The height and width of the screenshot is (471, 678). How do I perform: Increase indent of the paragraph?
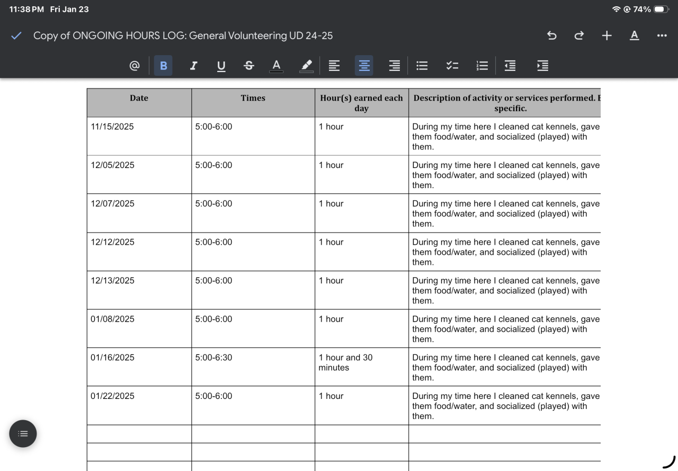(x=542, y=66)
